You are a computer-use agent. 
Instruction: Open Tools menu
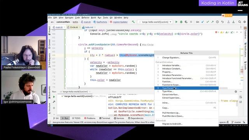click(x=105, y=17)
